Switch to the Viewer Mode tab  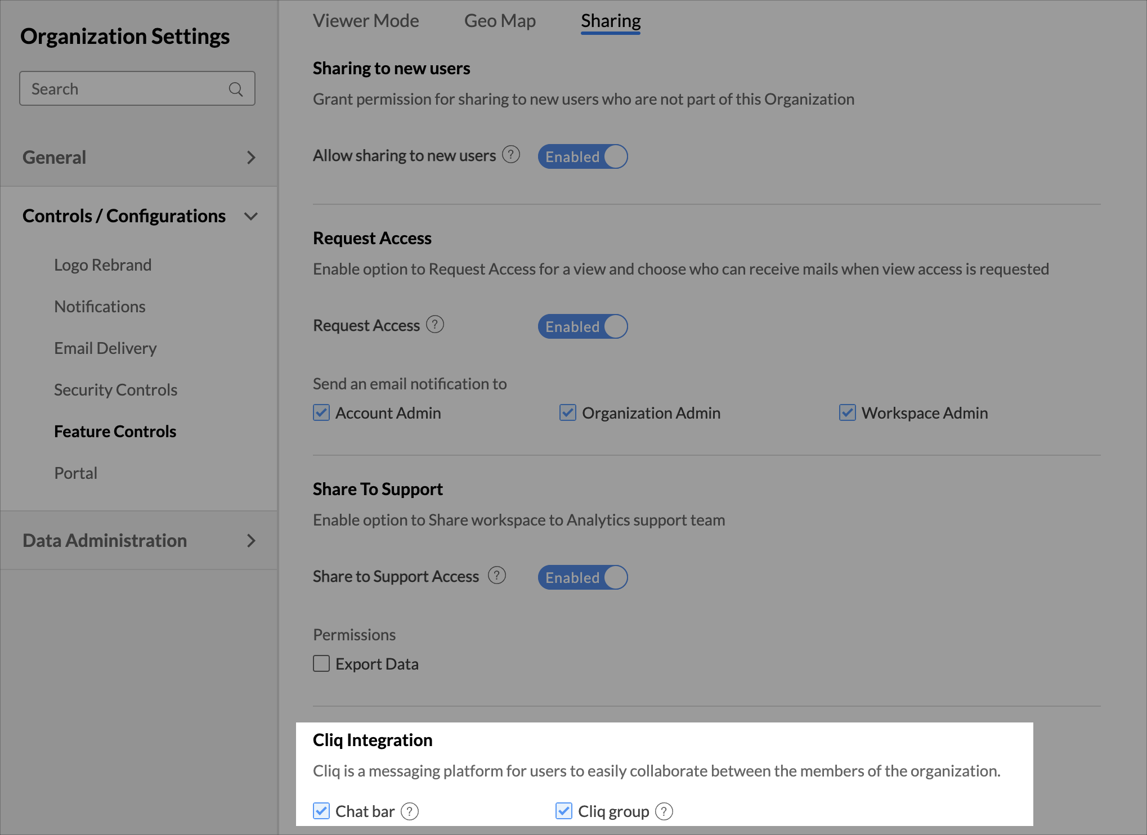coord(365,21)
